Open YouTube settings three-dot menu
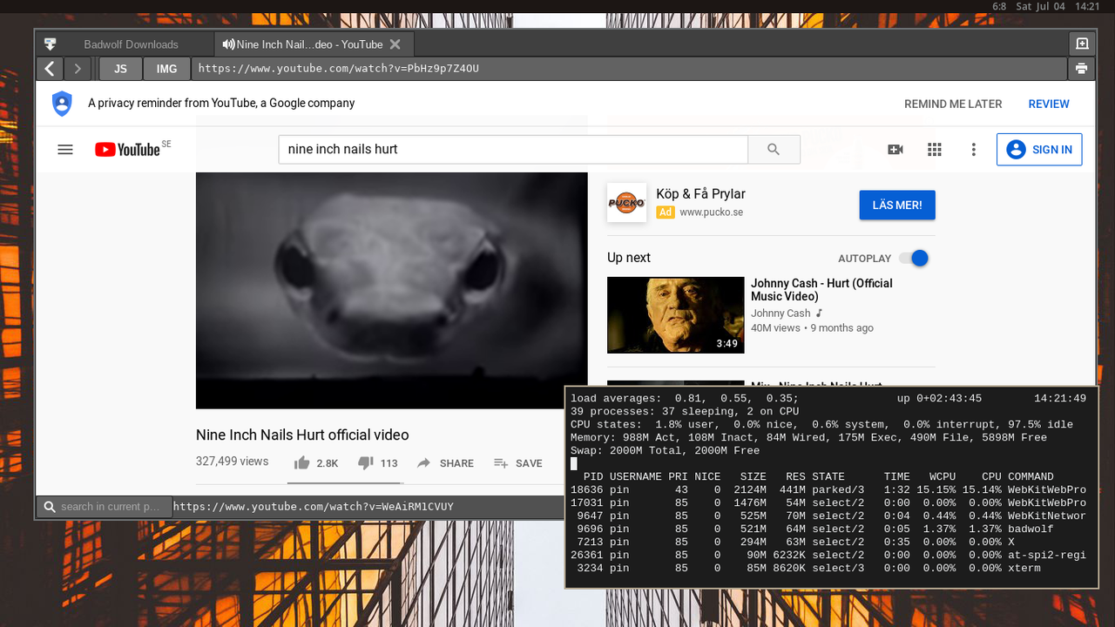 coord(974,150)
